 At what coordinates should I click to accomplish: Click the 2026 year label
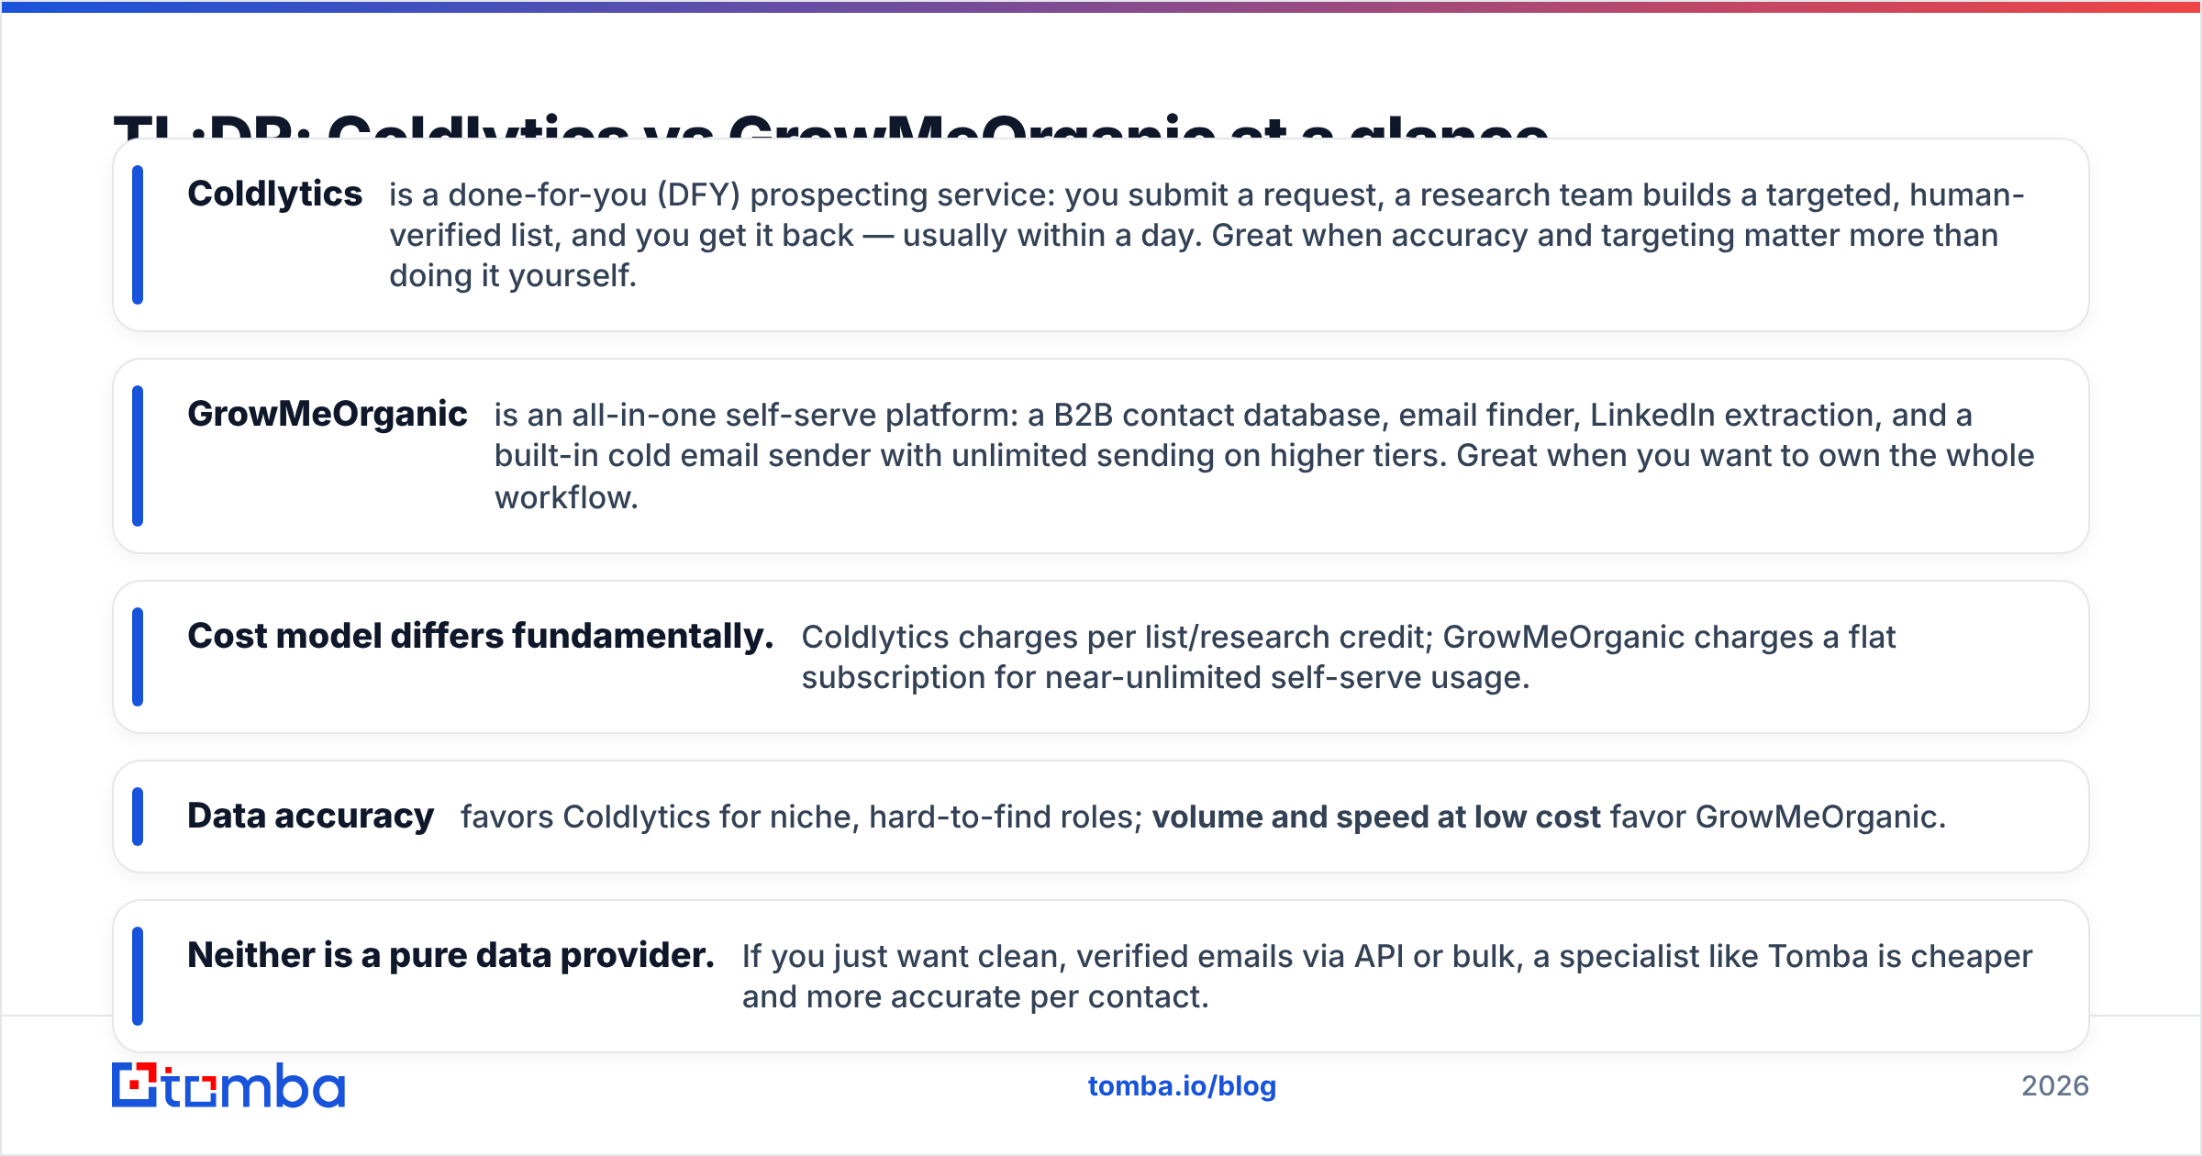pos(2055,1086)
